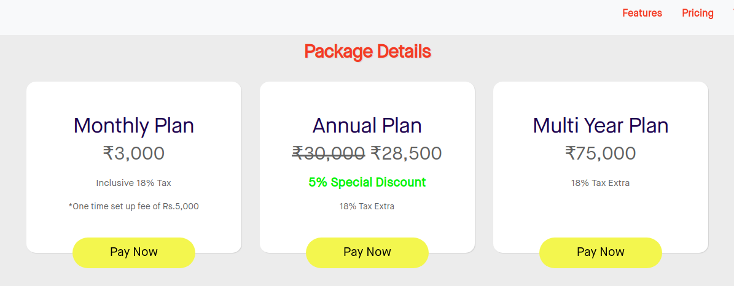Viewport: 734px width, 286px height.
Task: Click the struck-through ₹30,000 price
Action: point(329,153)
